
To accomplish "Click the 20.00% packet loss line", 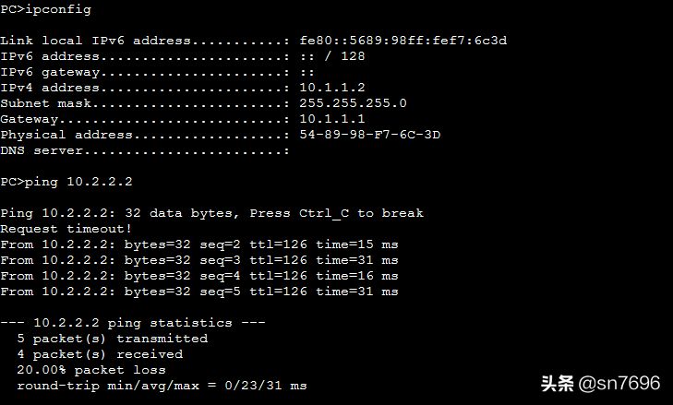I will tap(91, 370).
